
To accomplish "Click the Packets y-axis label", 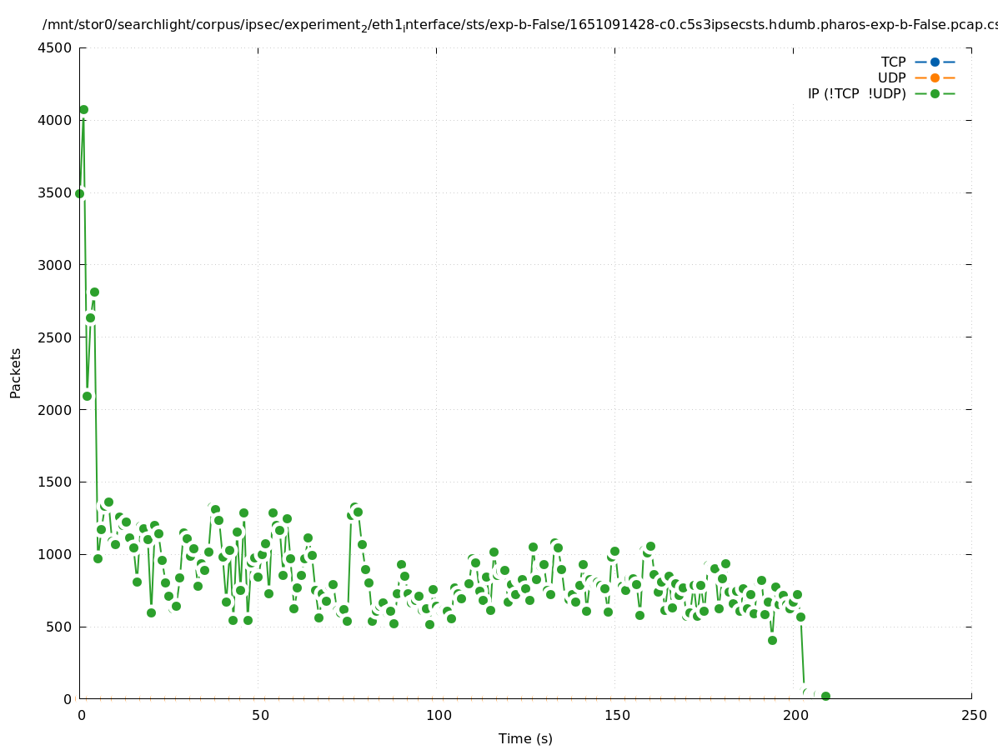I will tap(16, 373).
